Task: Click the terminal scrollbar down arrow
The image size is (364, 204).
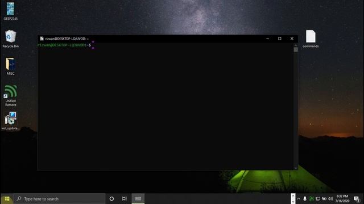Action: click(296, 168)
